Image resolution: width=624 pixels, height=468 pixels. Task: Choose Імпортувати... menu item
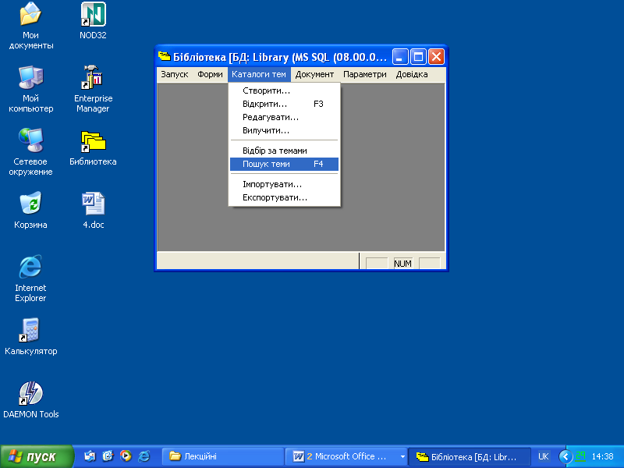[x=284, y=184]
